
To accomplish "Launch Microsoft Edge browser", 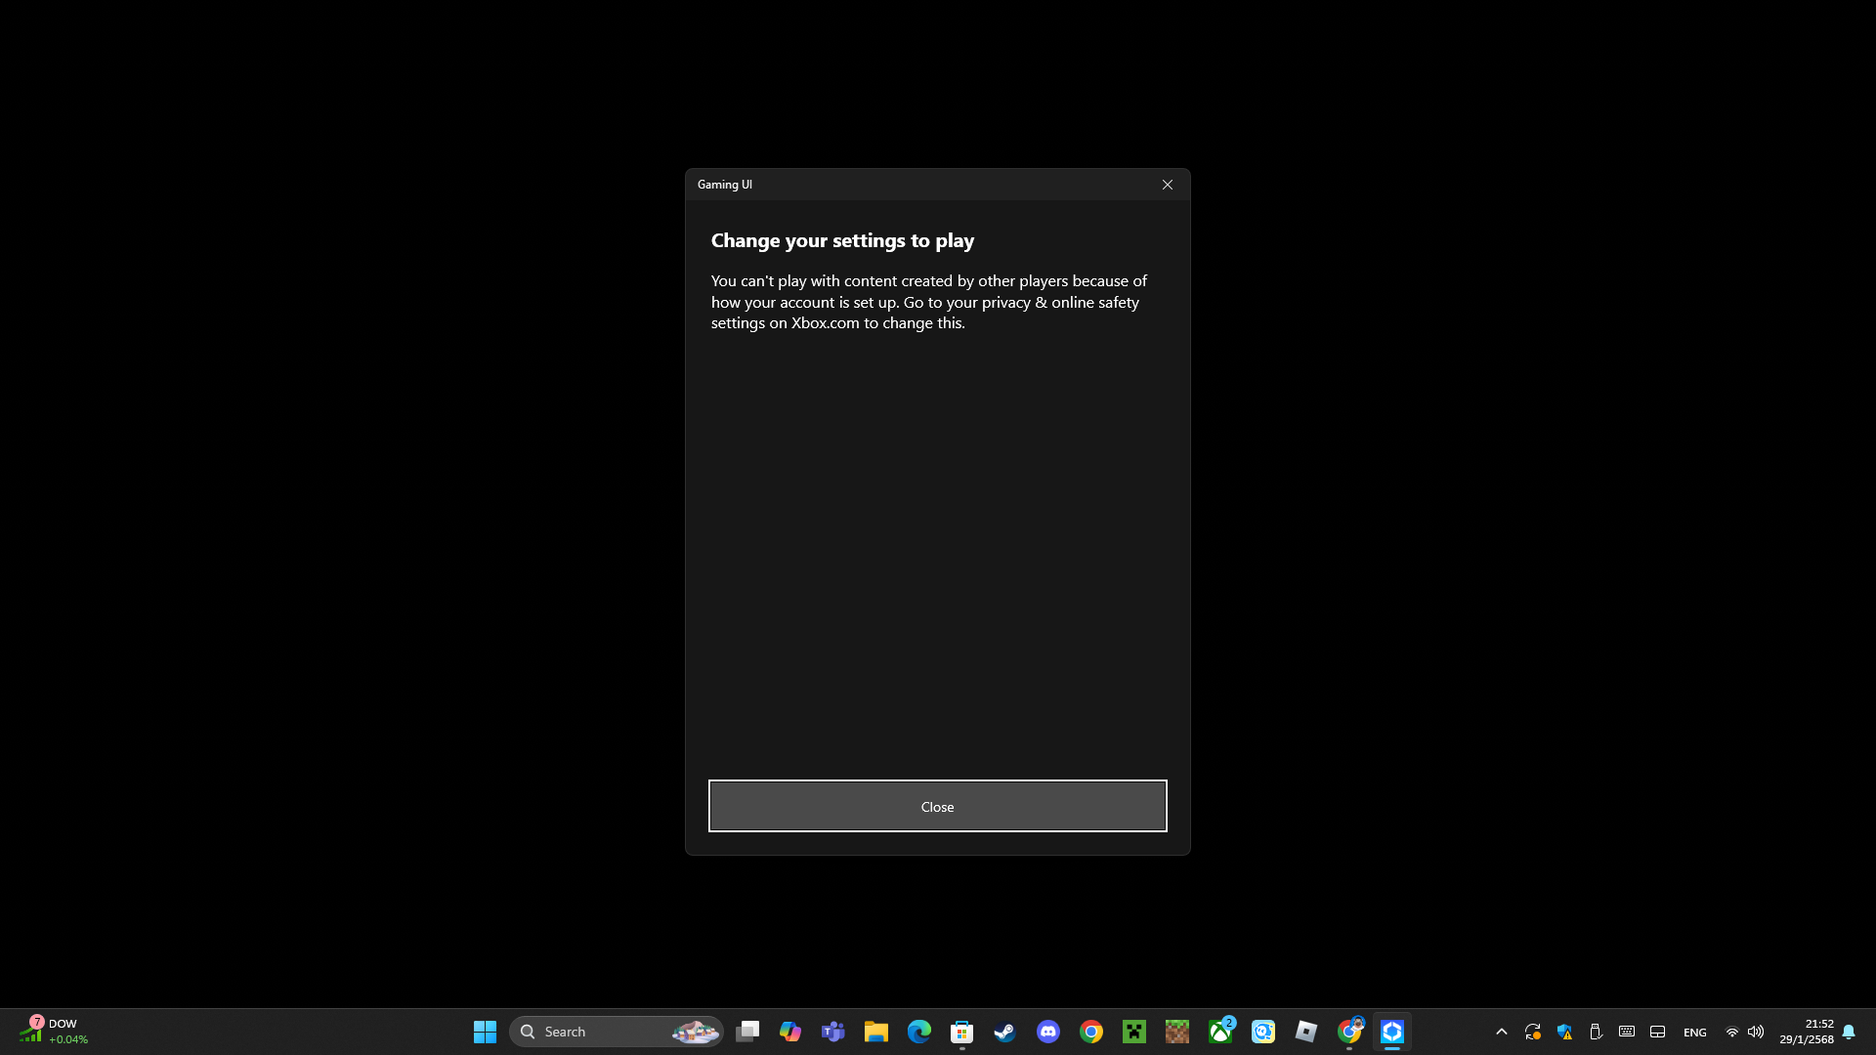I will (919, 1032).
